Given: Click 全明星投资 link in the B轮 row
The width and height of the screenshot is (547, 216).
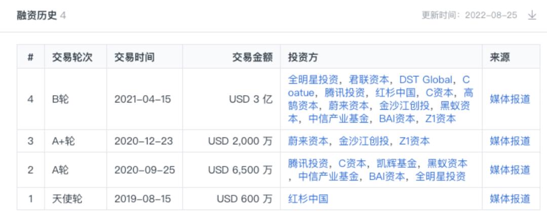Looking at the screenshot, I should point(313,80).
